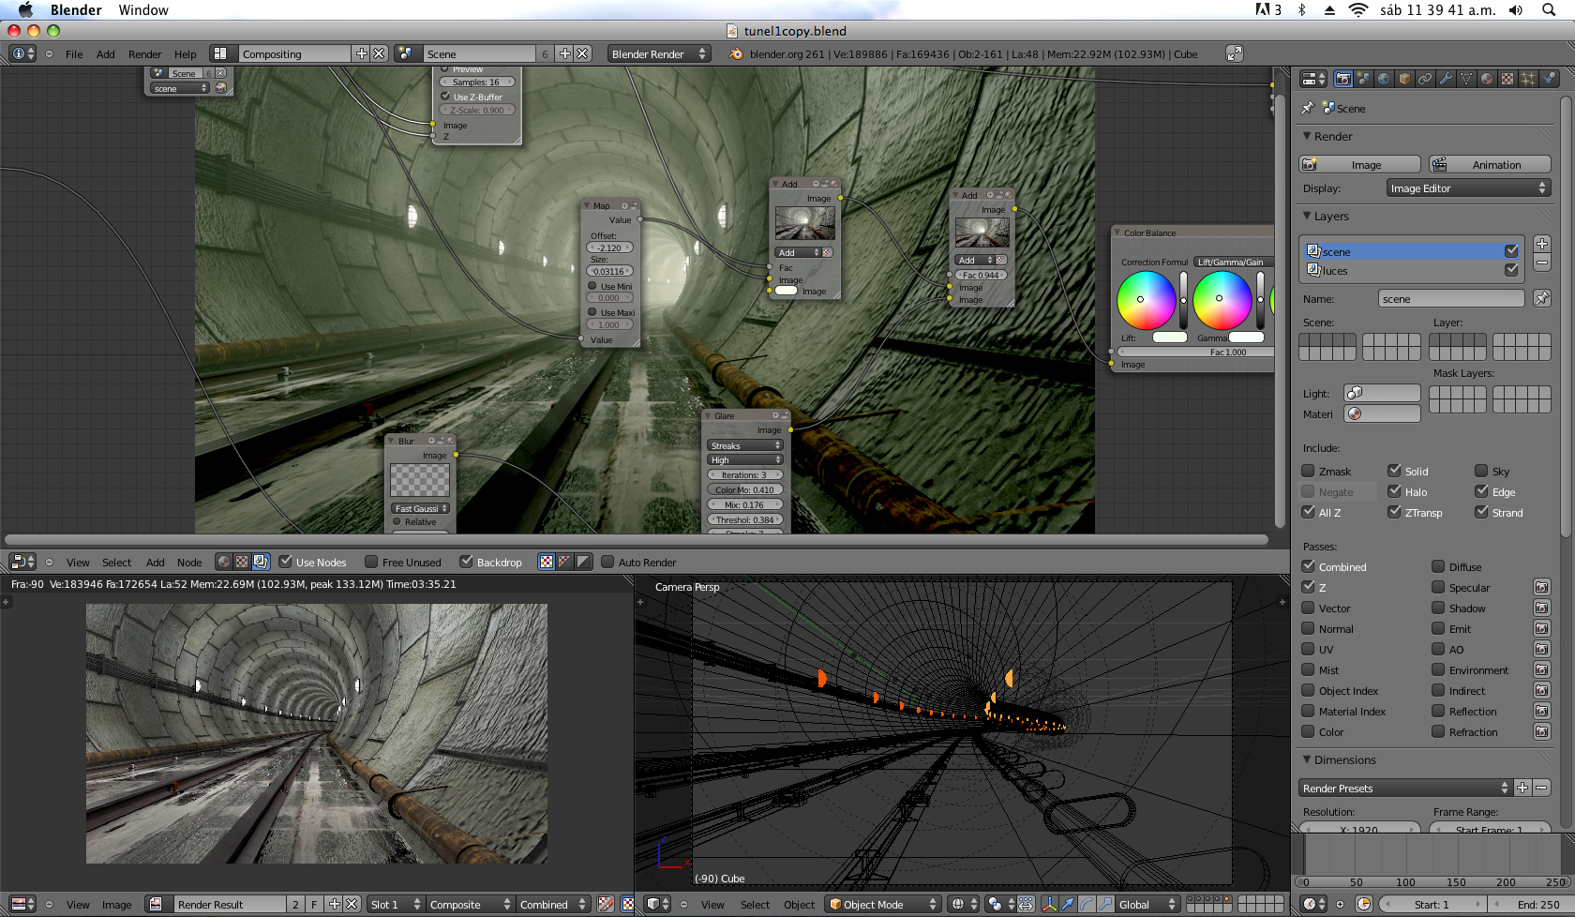Click the alpha backdrop channel icon
The height and width of the screenshot is (917, 1575).
click(x=583, y=562)
